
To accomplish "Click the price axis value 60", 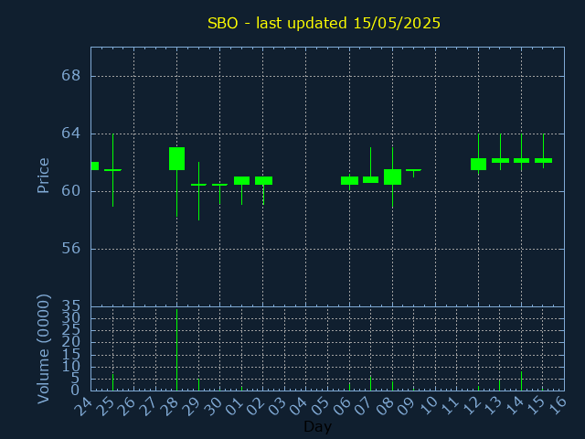I will tap(71, 191).
